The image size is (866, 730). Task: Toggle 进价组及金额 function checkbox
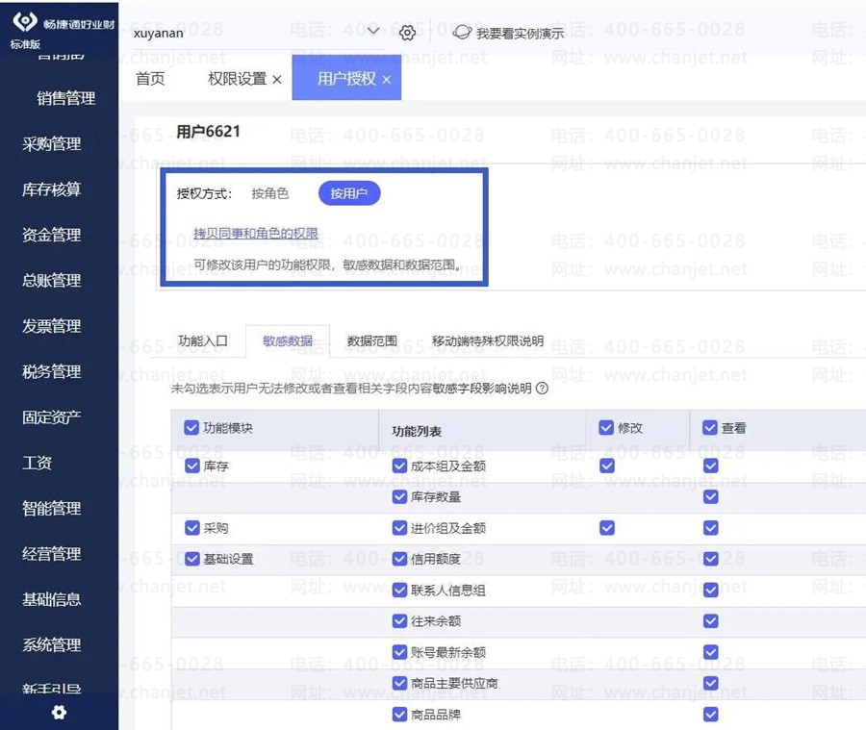tap(400, 528)
